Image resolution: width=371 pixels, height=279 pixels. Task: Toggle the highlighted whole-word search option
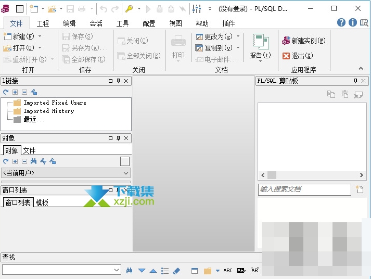(241, 270)
